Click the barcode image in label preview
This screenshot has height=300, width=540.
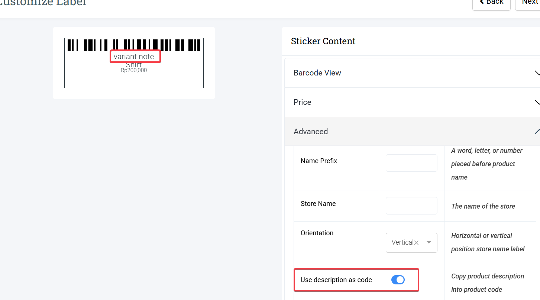click(134, 45)
